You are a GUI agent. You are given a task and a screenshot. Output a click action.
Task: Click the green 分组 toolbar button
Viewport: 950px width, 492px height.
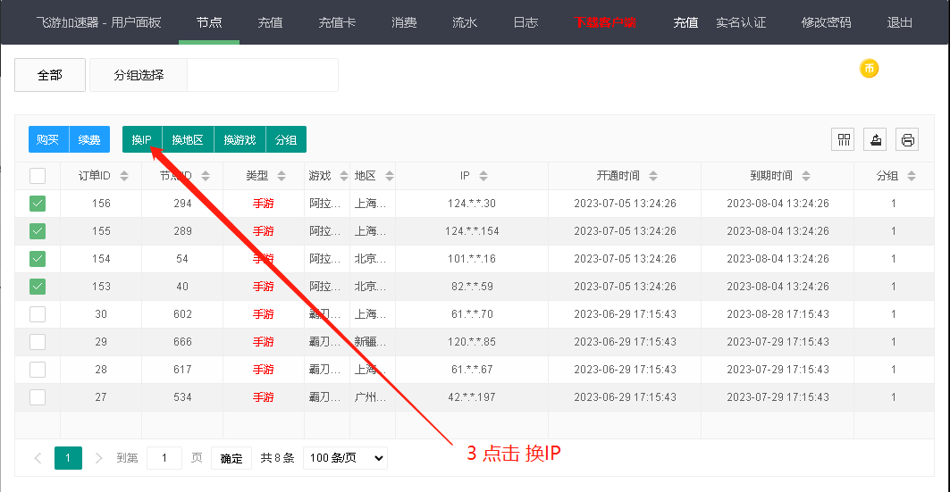(286, 140)
